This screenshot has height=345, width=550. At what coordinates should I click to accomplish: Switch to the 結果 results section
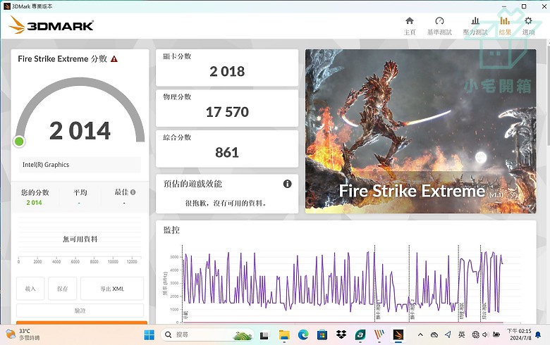click(x=505, y=26)
